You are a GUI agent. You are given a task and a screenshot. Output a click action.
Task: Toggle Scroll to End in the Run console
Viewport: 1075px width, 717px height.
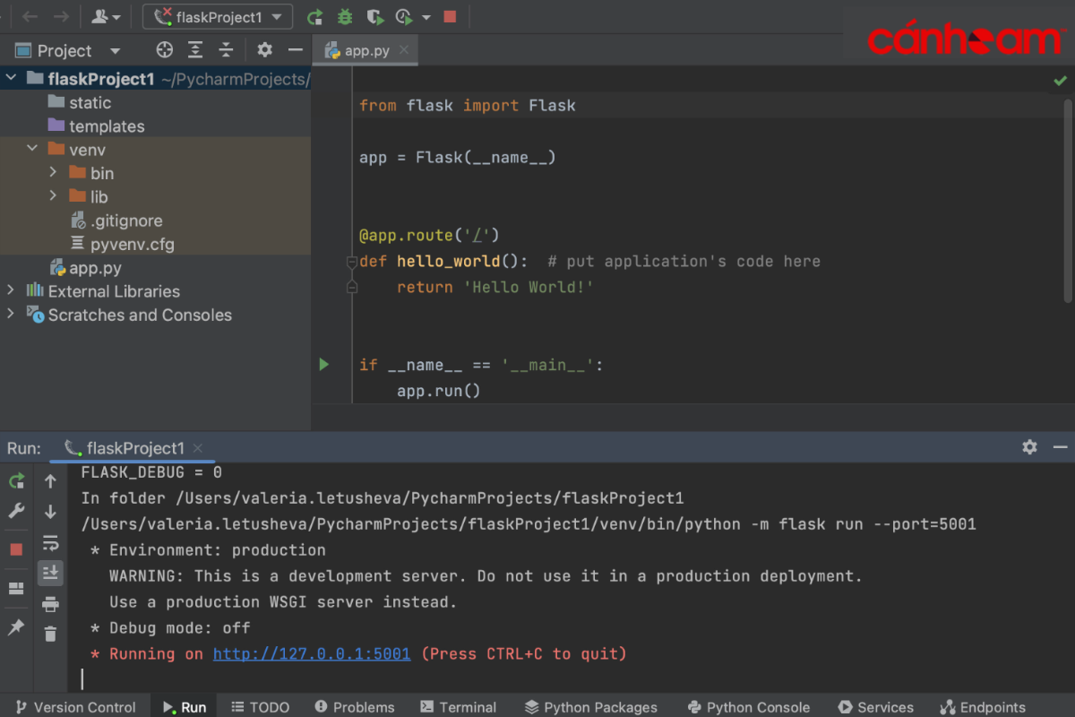tap(50, 572)
